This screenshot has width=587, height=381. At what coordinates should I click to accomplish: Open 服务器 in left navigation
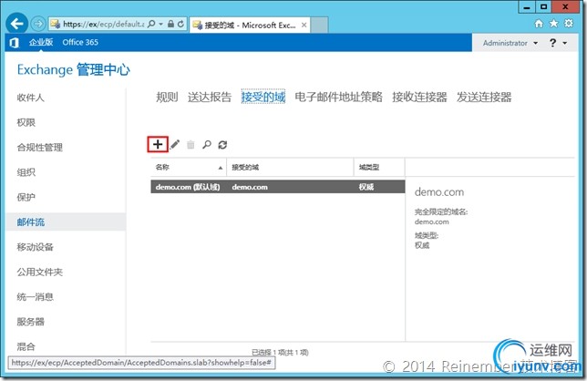31,322
